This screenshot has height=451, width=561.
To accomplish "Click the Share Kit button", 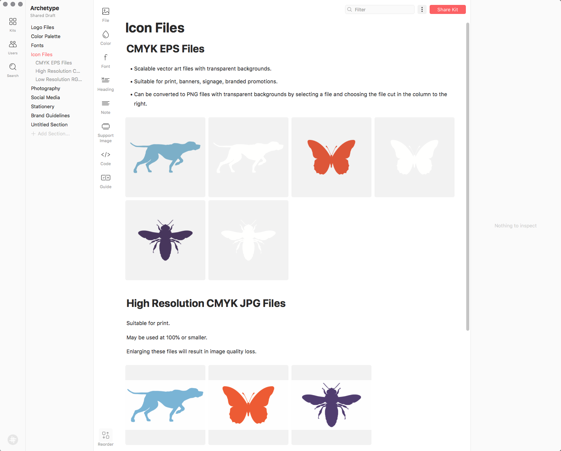I will (x=448, y=9).
